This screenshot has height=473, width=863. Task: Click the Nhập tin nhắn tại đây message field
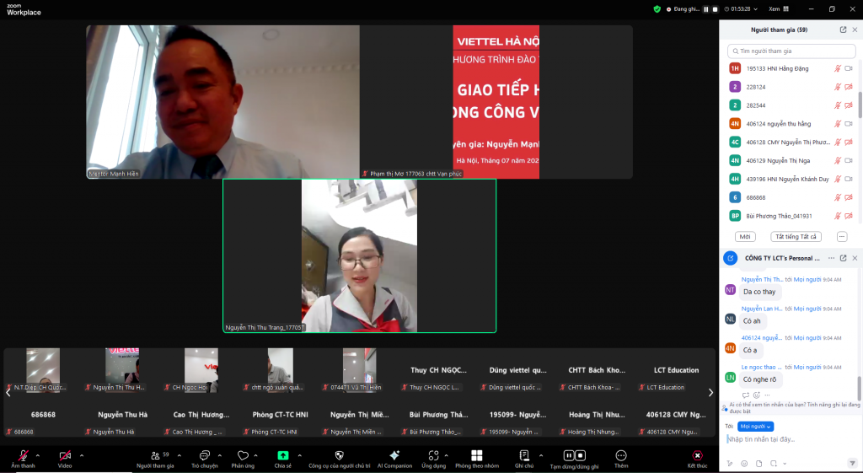791,439
